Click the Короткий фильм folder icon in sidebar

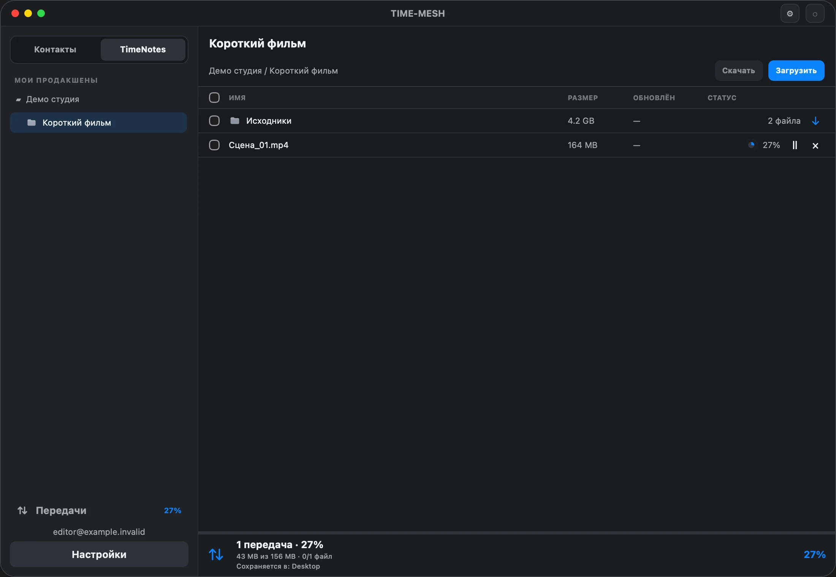pyautogui.click(x=32, y=123)
